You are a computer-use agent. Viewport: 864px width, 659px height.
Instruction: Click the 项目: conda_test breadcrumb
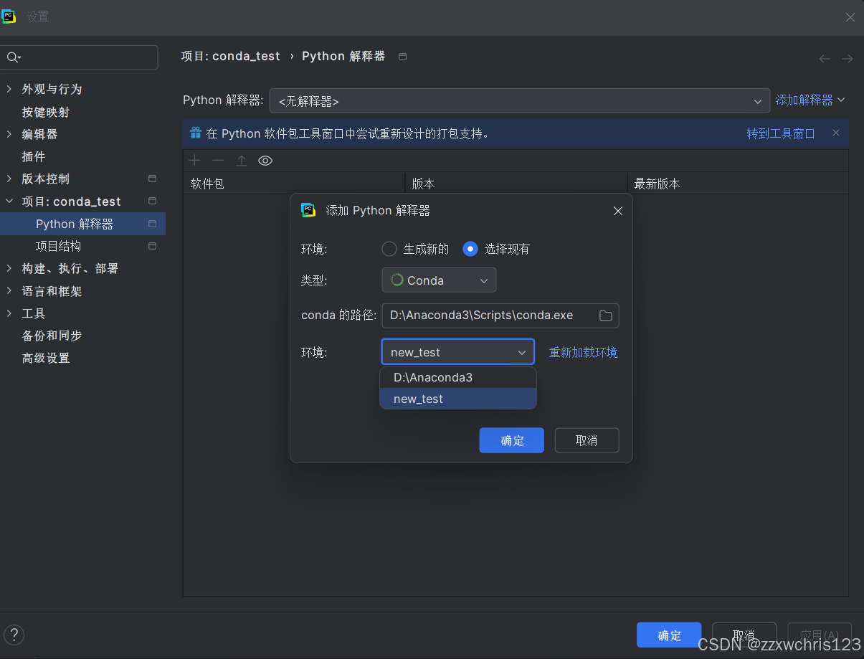231,57
